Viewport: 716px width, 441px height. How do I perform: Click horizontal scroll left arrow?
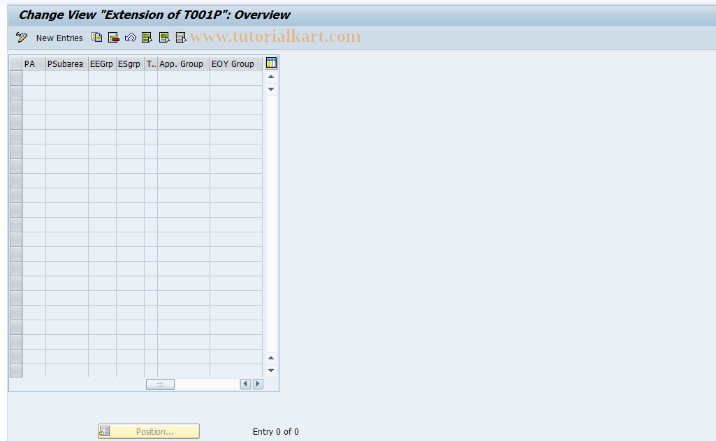click(x=245, y=384)
